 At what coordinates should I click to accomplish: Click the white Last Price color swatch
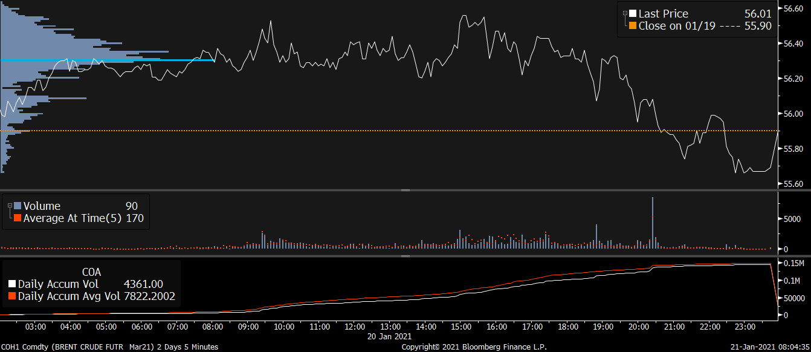tap(633, 14)
